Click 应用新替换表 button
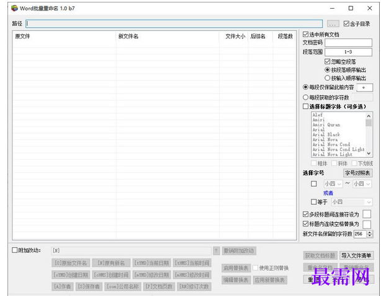Viewport: 381px width, 296px height. point(270,280)
